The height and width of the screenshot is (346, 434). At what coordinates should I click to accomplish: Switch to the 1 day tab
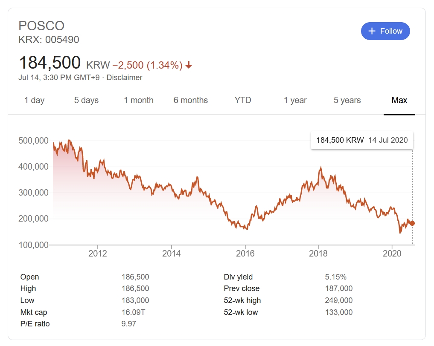click(34, 101)
